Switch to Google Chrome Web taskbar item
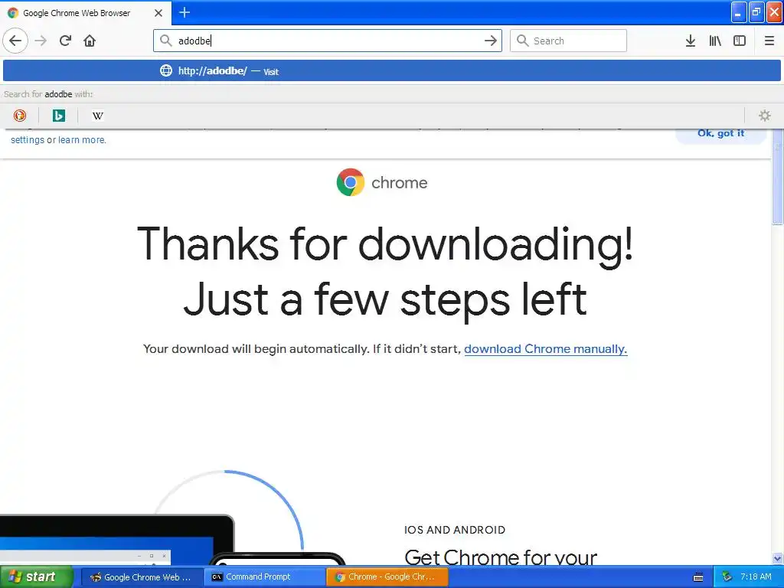 tap(141, 577)
